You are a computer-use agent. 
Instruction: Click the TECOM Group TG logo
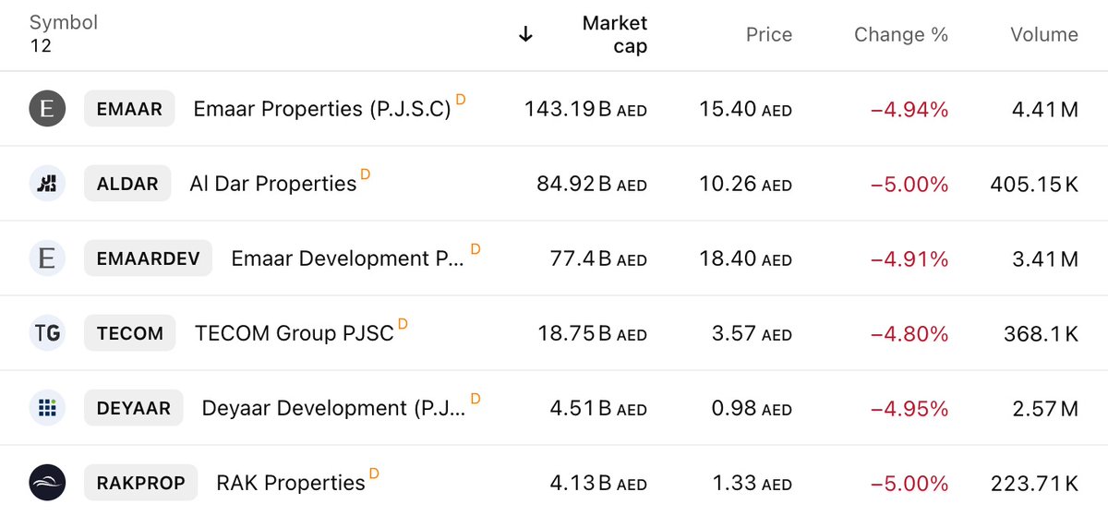pos(47,333)
